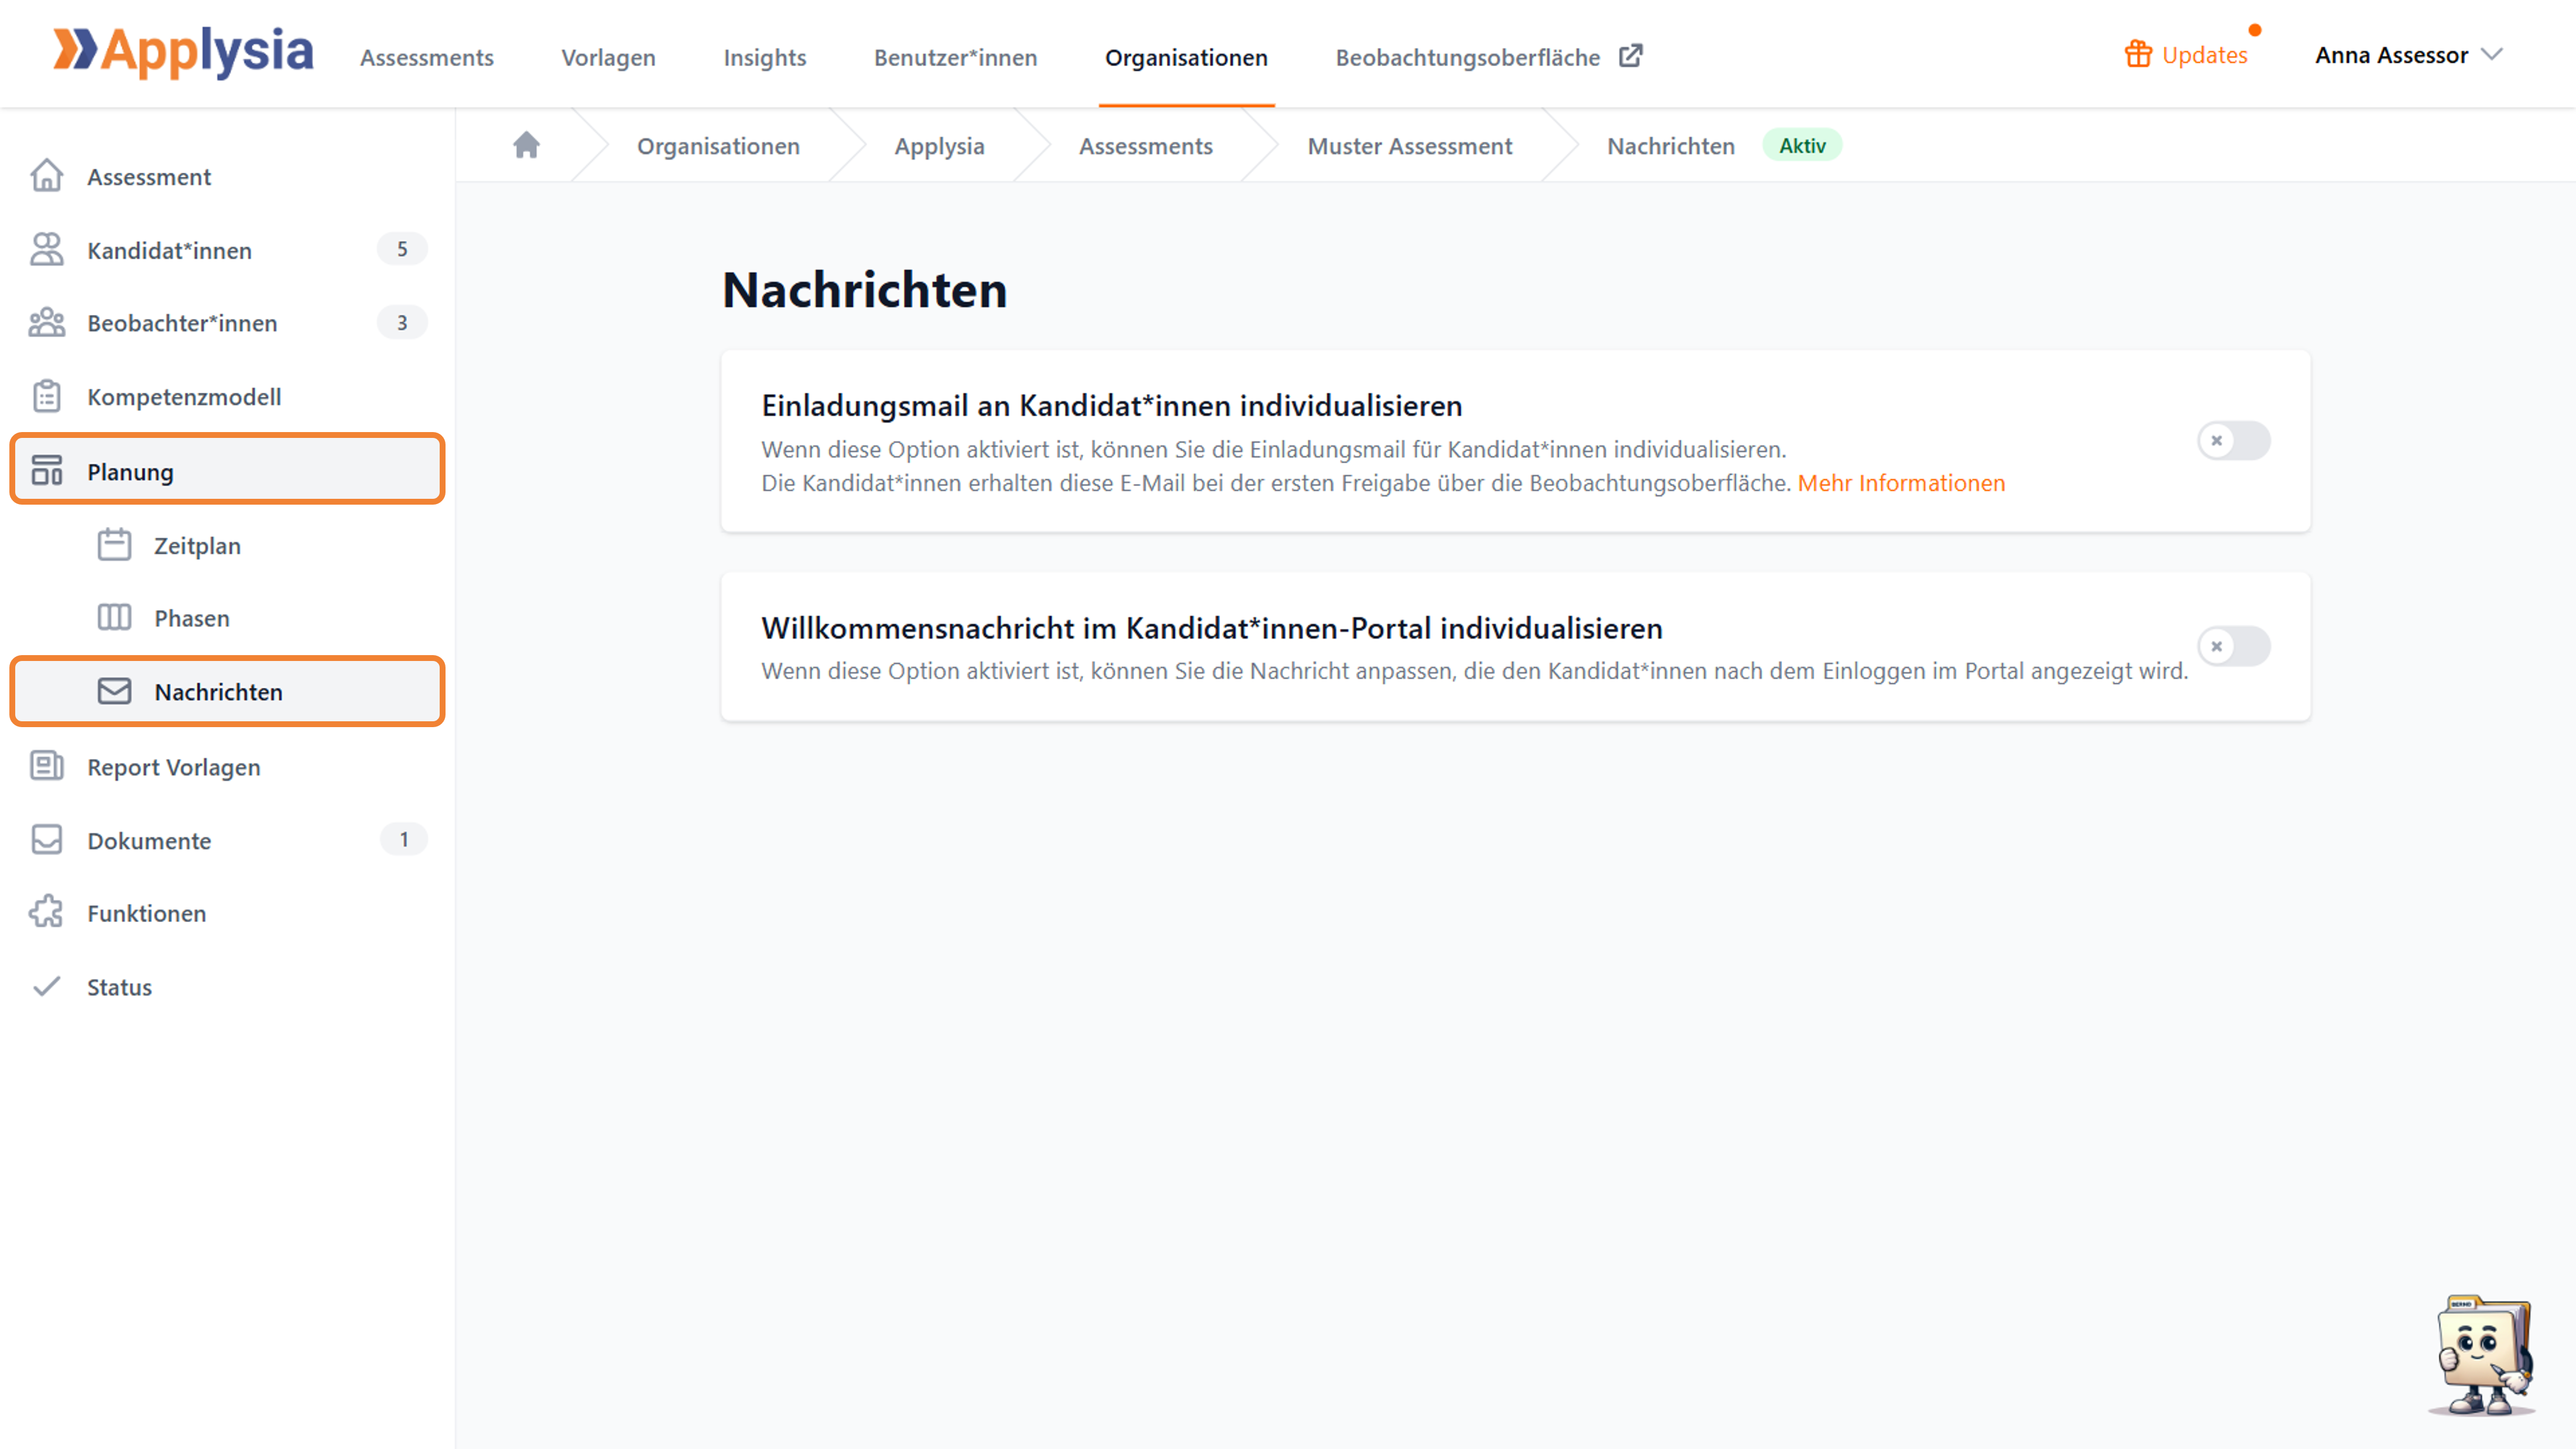Click the Applysia logo
Viewport: 2576px width, 1449px height.
point(183,52)
